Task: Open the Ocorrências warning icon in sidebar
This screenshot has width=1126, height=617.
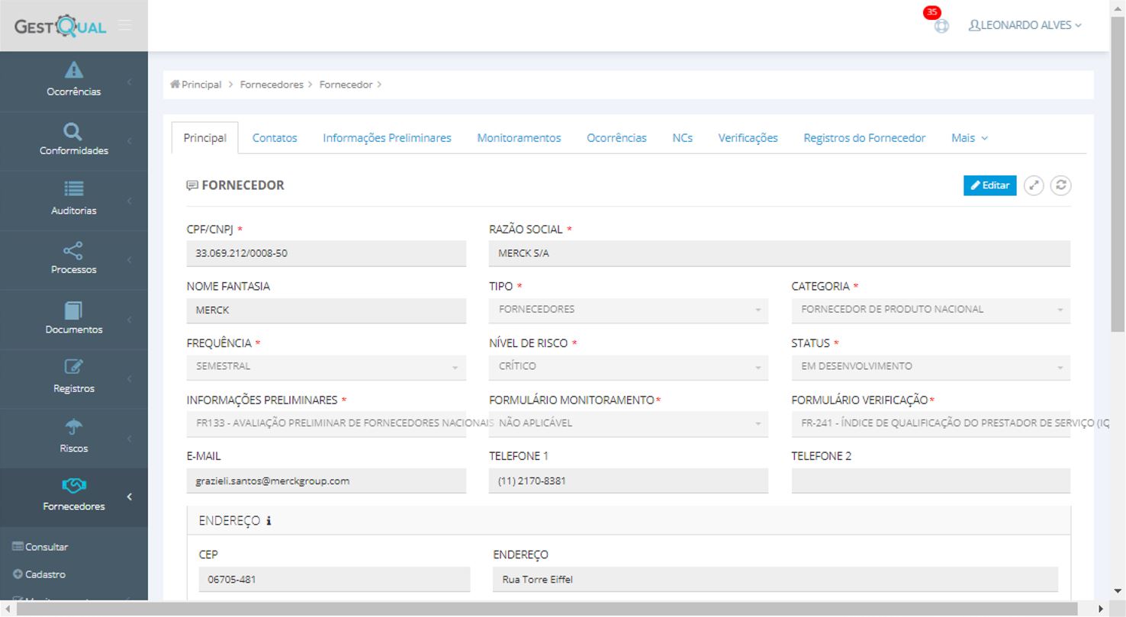Action: tap(73, 70)
